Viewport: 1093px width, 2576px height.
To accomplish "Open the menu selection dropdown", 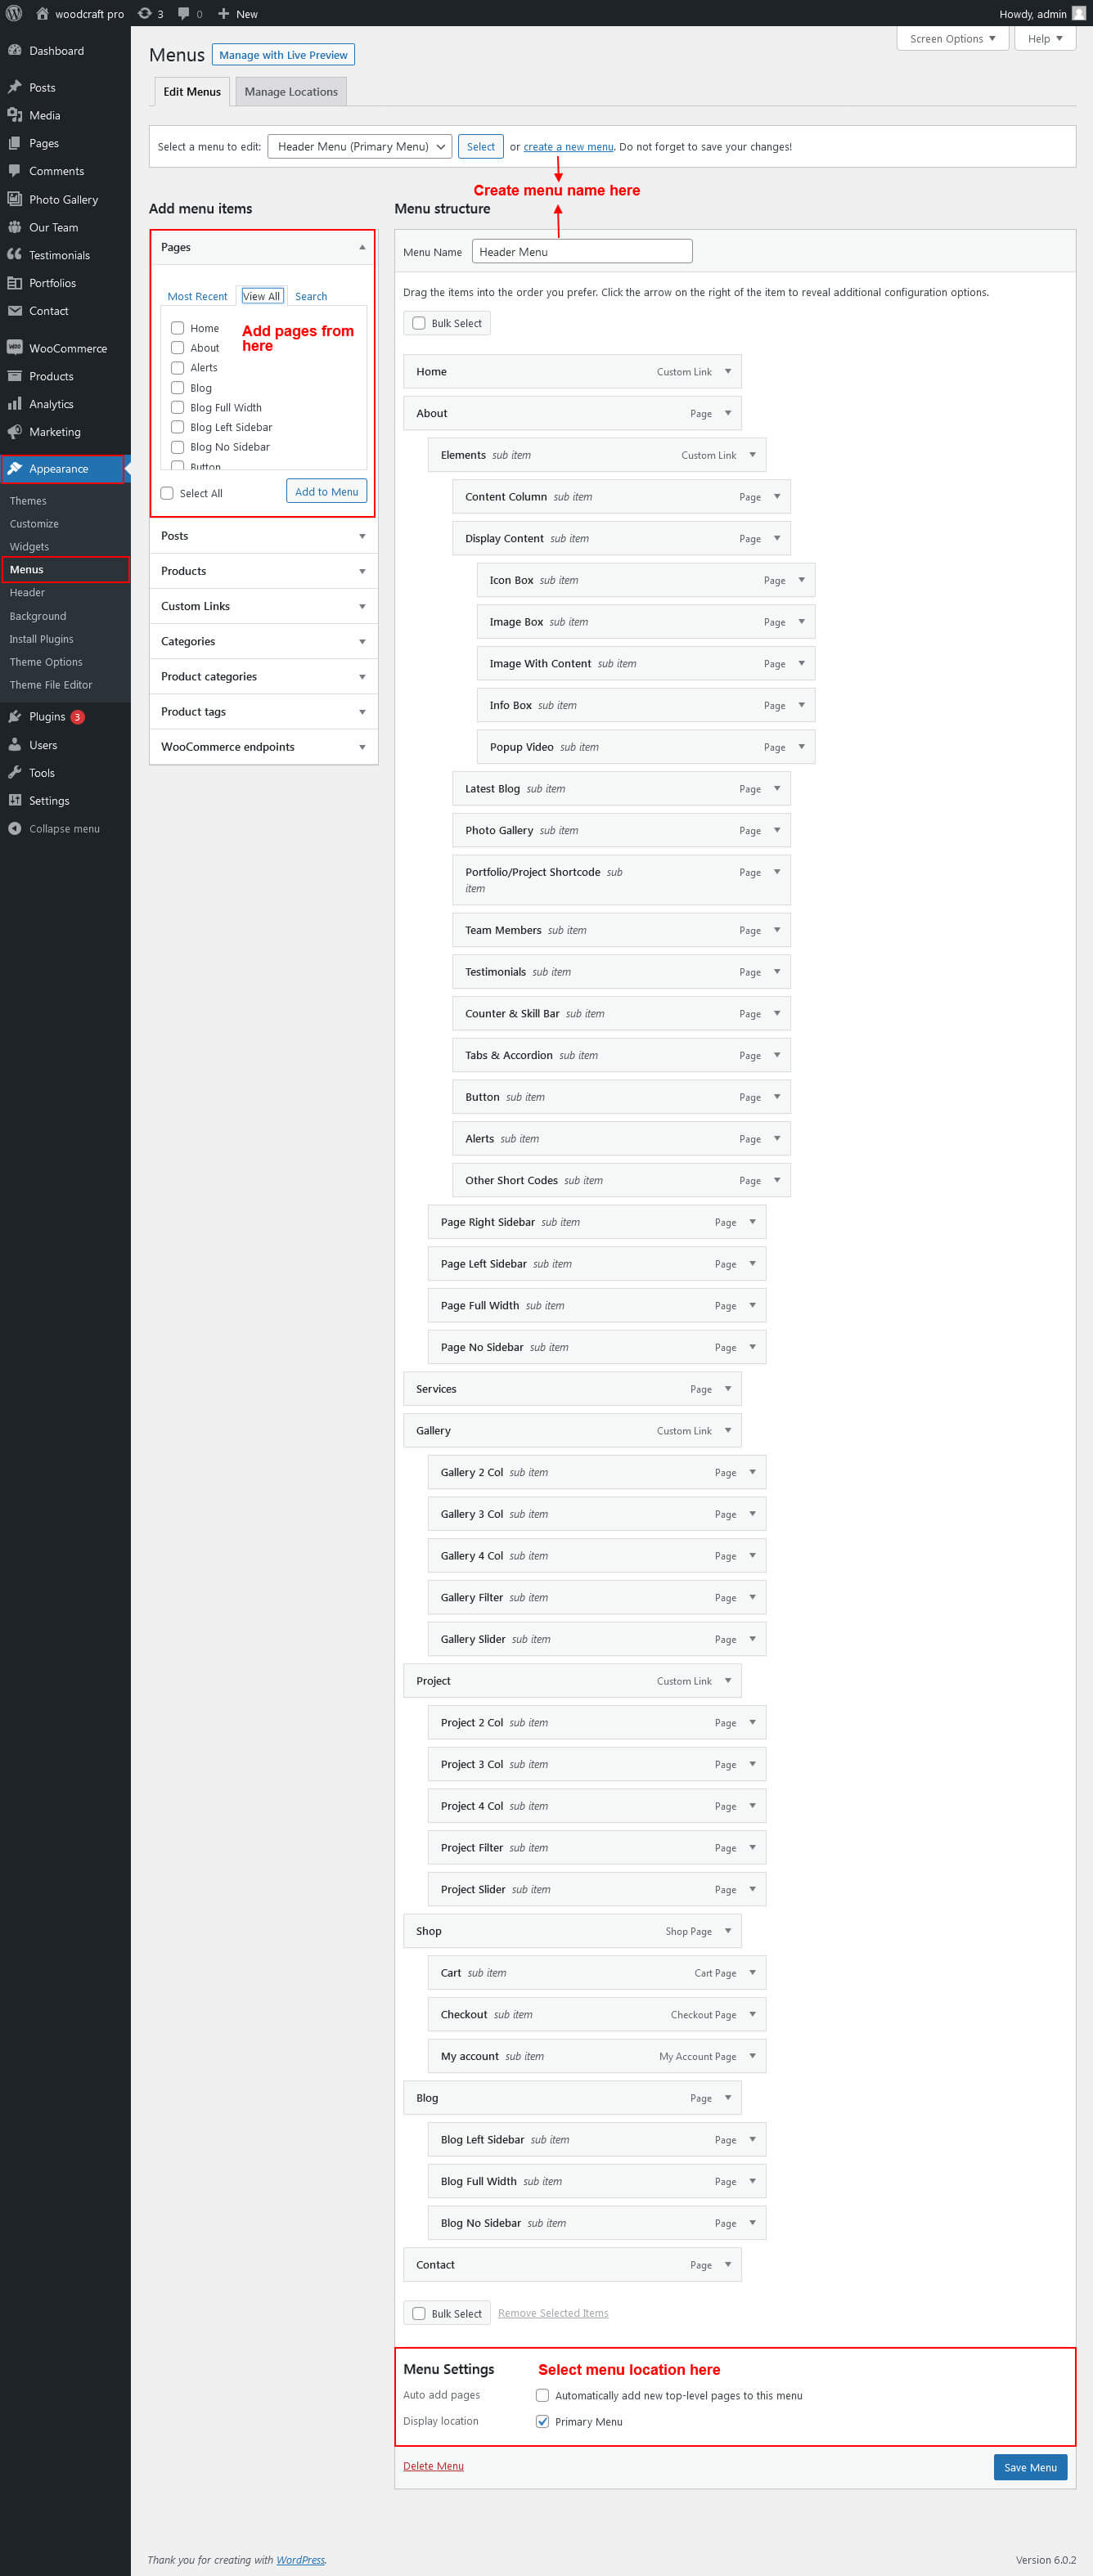I will [x=360, y=146].
